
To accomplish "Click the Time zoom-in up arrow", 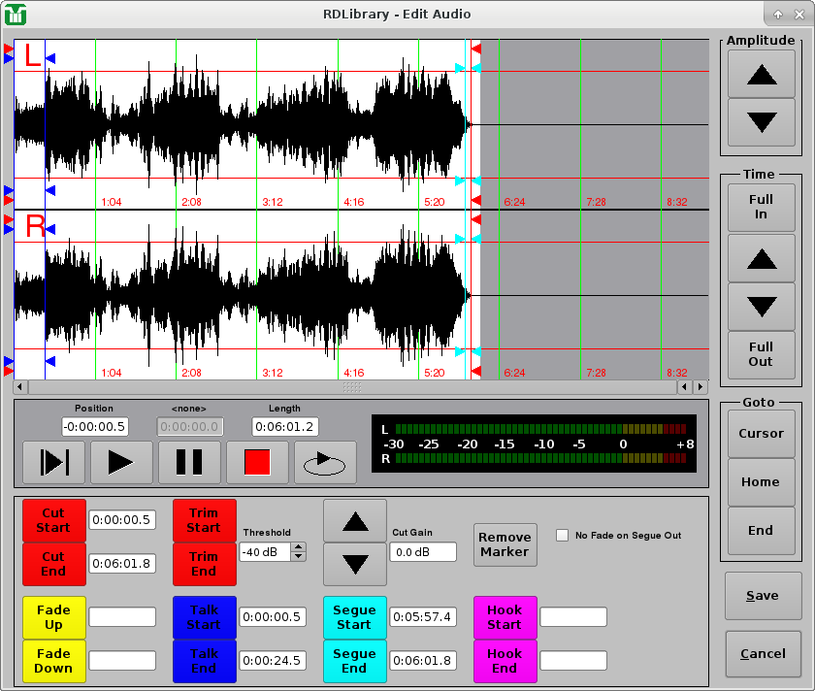I will coord(761,257).
